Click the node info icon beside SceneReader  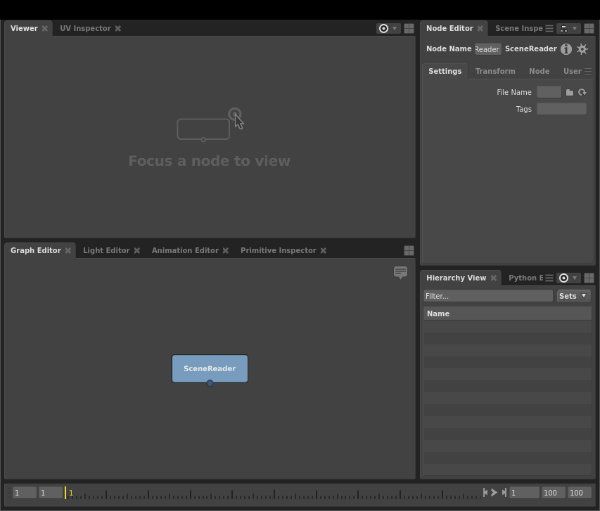coord(566,49)
